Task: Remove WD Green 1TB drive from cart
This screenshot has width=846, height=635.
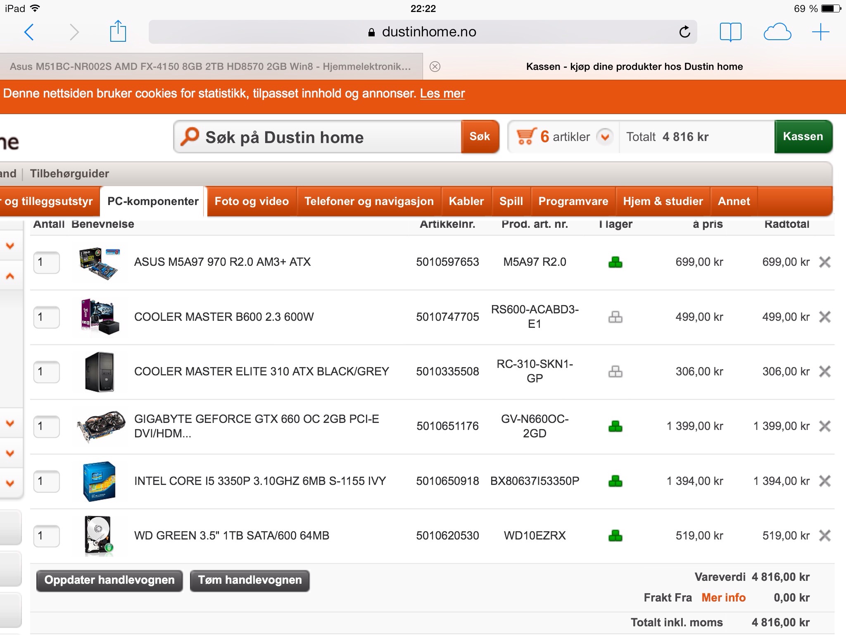Action: [x=825, y=536]
